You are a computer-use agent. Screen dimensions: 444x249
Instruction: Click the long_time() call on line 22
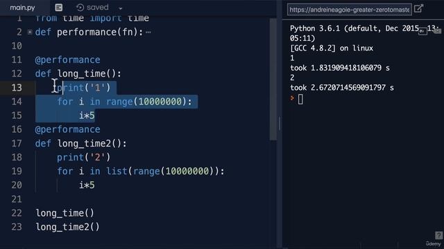pyautogui.click(x=65, y=213)
